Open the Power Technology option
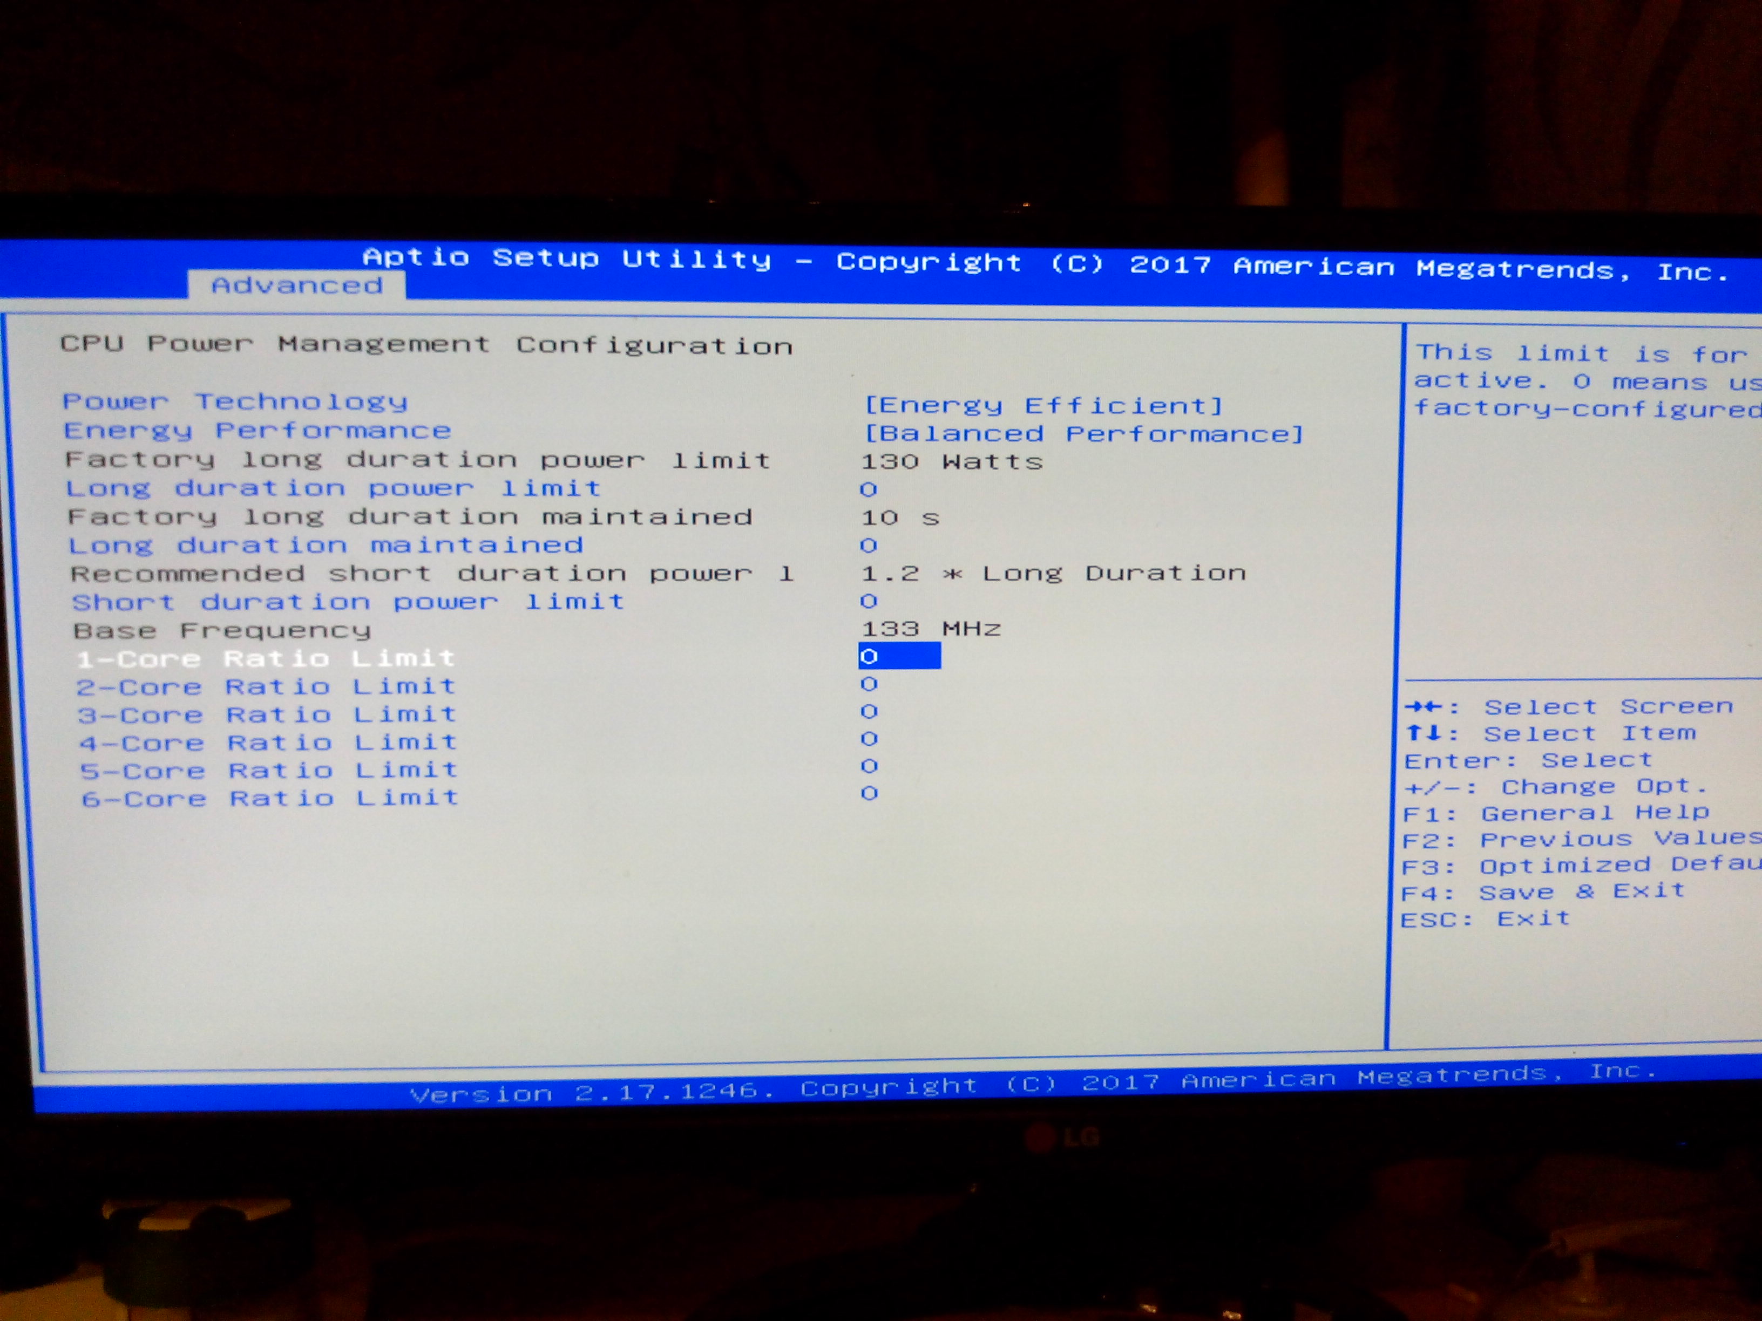Image resolution: width=1762 pixels, height=1321 pixels. 235,401
